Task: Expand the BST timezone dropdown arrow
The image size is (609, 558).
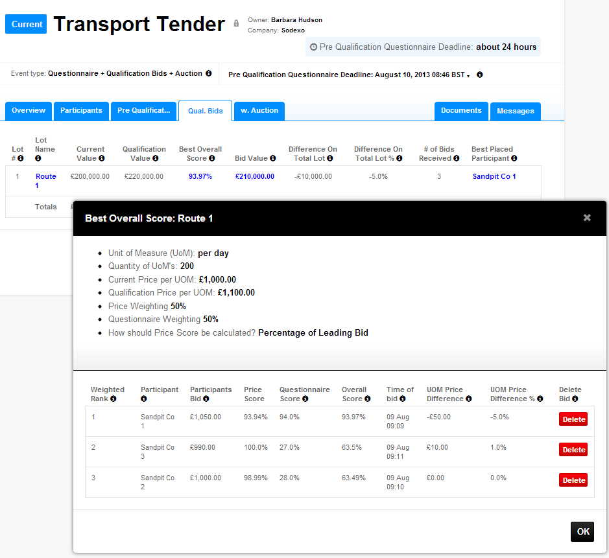Action: 468,76
